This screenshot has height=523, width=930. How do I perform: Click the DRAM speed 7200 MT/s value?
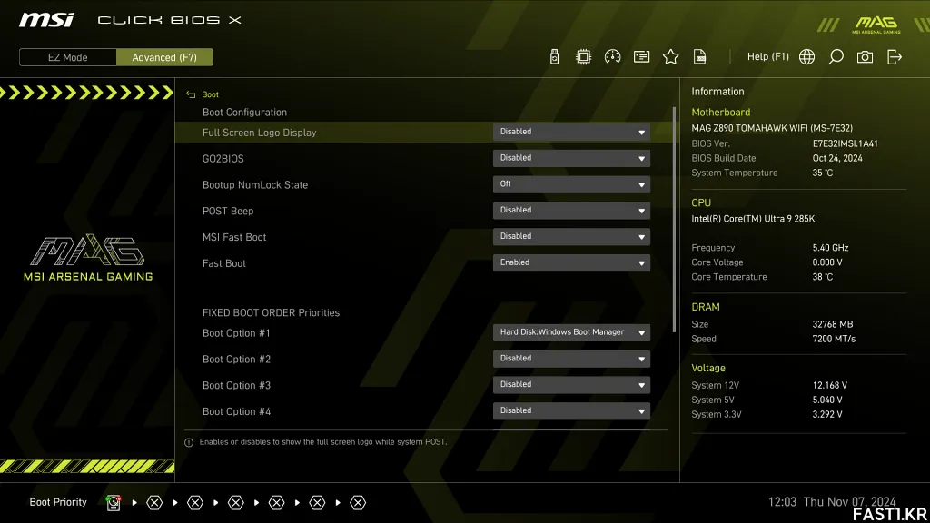coord(834,340)
